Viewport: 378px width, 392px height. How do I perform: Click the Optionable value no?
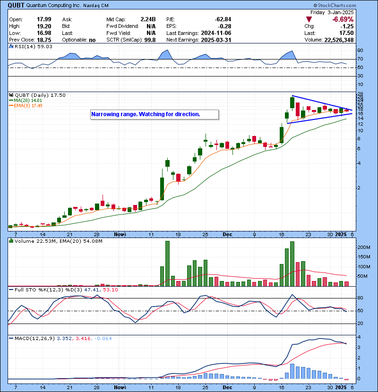click(92, 40)
